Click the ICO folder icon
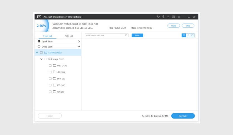Image resolution: width=233 pixels, height=135 pixels. (x=55, y=85)
